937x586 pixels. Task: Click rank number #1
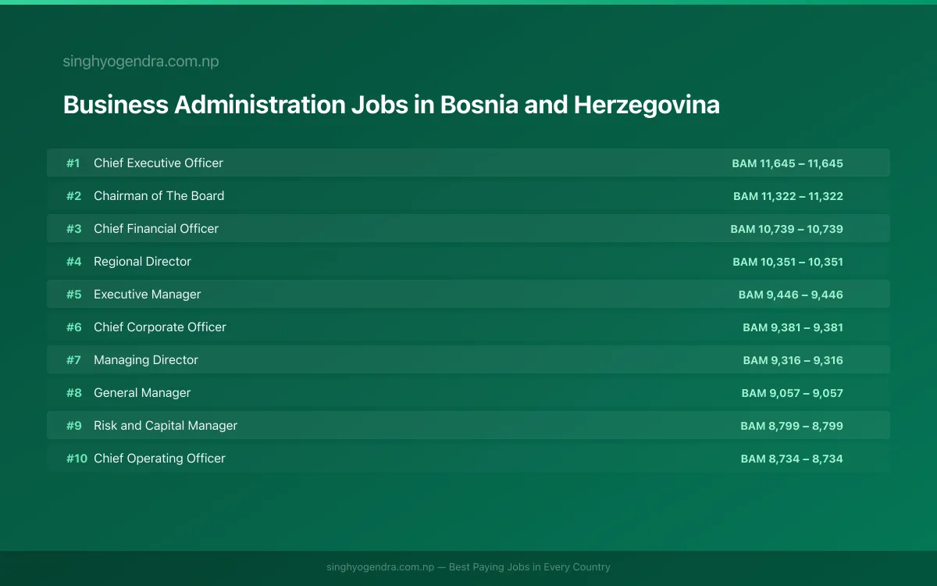pos(73,163)
